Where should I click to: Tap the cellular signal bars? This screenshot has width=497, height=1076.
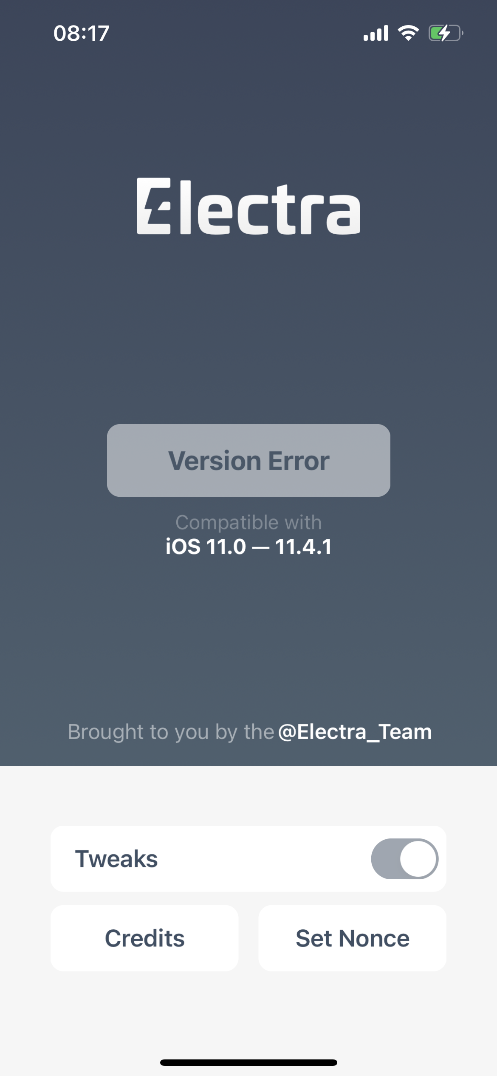376,33
